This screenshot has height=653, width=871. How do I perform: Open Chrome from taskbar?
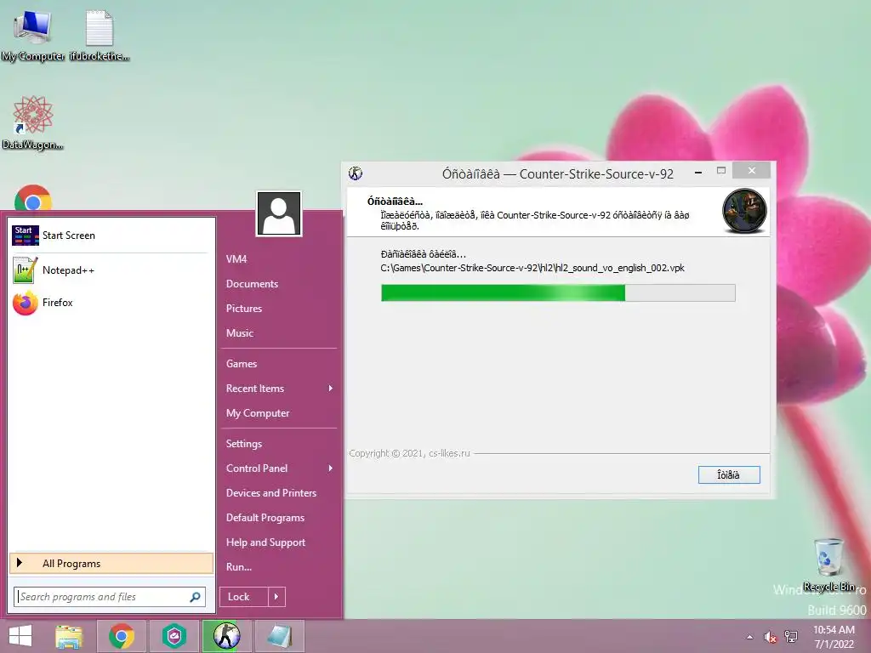121,636
